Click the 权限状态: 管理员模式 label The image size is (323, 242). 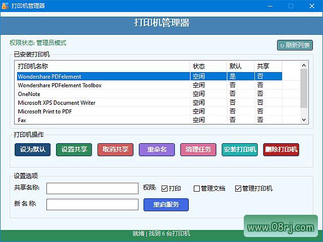[38, 43]
